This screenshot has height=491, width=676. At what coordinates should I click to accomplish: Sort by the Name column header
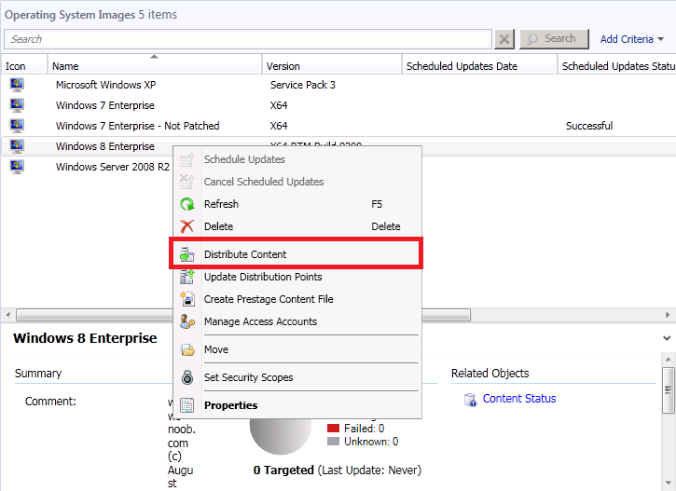pyautogui.click(x=155, y=65)
